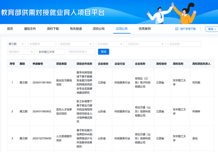Viewport: 218px width, 156px height.
Task: Open the 优秀案例 tab
Action: (x=145, y=29)
